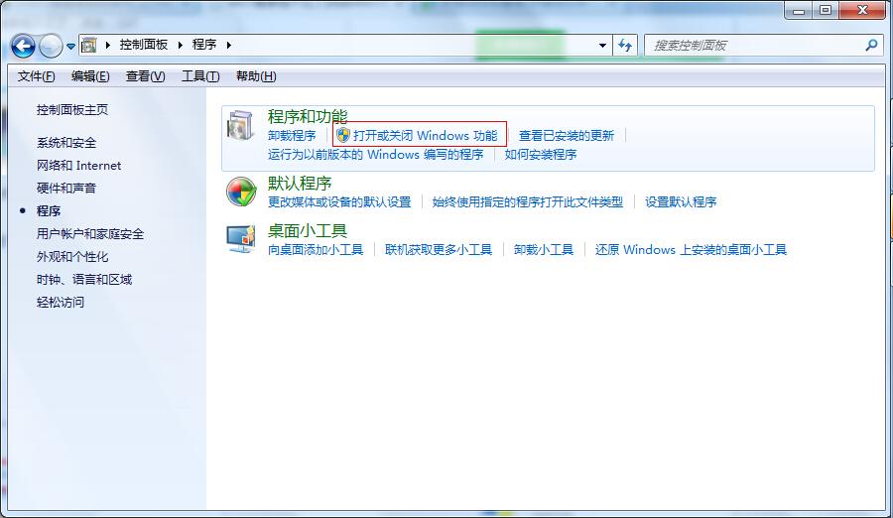Click the 桌面小工具 monitor icon

click(x=241, y=239)
